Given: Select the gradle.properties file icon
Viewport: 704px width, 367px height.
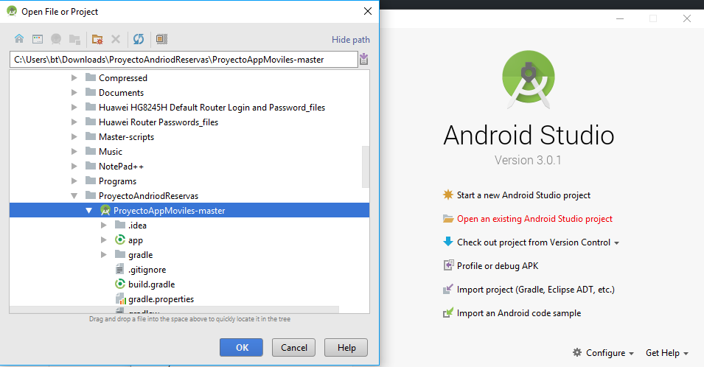Looking at the screenshot, I should (x=120, y=298).
